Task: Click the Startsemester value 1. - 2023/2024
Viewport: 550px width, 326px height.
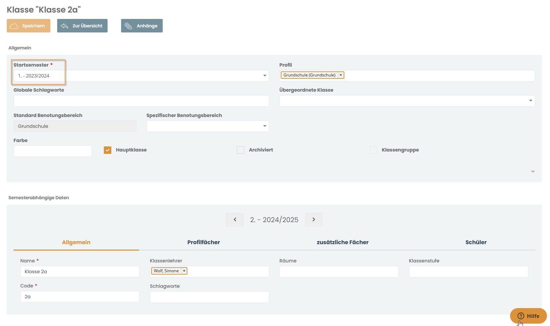Action: pos(34,76)
